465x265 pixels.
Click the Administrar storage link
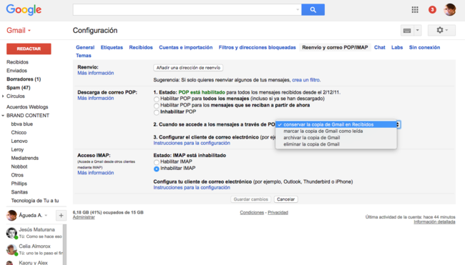(x=84, y=217)
